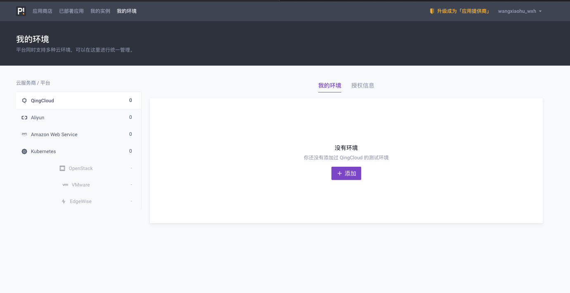Image resolution: width=570 pixels, height=293 pixels.
Task: Click the EdgeWise lightning icon
Action: (64, 201)
